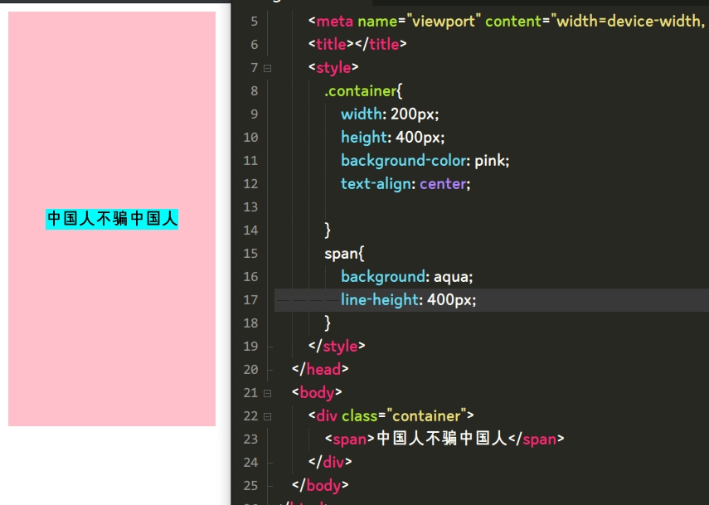
Task: Click the highlighted 中国人不骗中国人 text in preview
Action: click(x=110, y=219)
